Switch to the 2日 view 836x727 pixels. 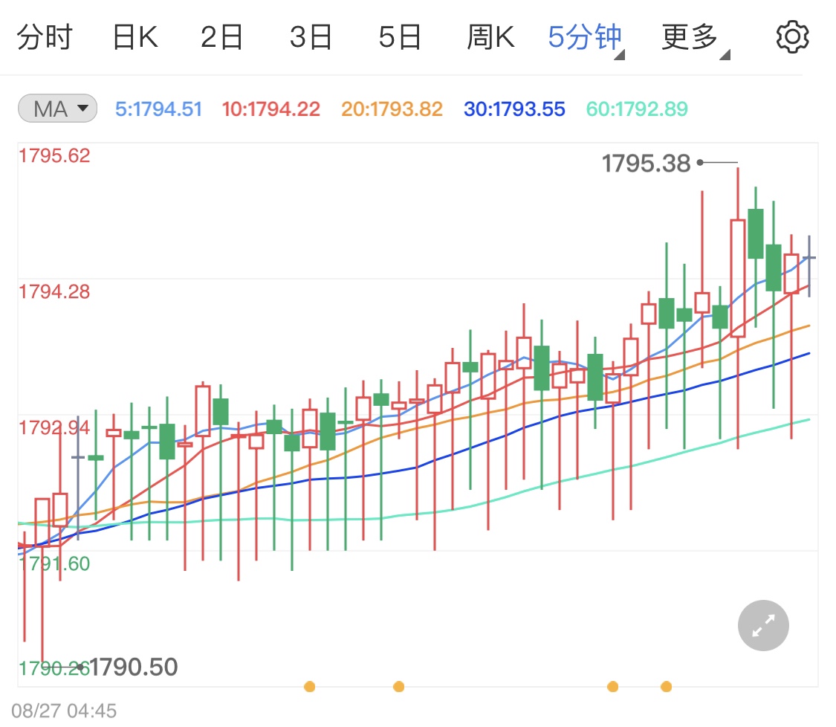click(x=221, y=37)
